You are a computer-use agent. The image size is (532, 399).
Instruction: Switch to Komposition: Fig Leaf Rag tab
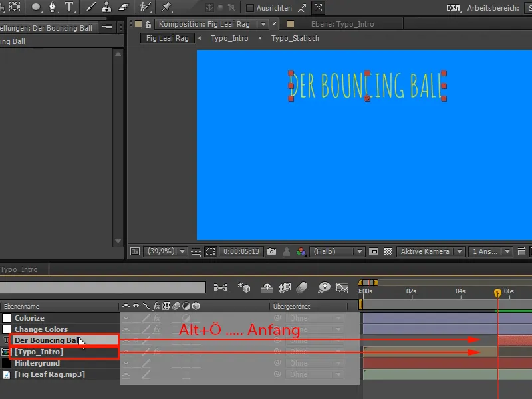tap(204, 25)
